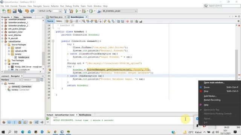Toggle Sort by Source in Navigator
Image resolution: width=241 pixels, height=135 pixels.
click(42, 122)
